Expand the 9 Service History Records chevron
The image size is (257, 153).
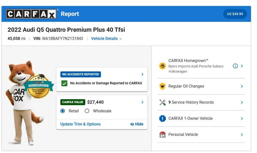[242, 103]
